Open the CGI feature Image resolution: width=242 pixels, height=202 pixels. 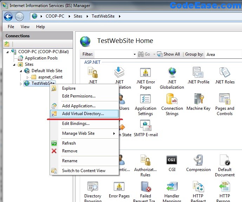tap(172, 163)
